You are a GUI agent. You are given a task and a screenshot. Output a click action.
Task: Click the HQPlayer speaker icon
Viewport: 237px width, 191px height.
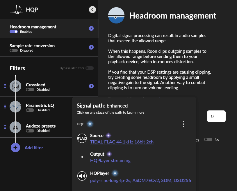pyautogui.click(x=82, y=176)
